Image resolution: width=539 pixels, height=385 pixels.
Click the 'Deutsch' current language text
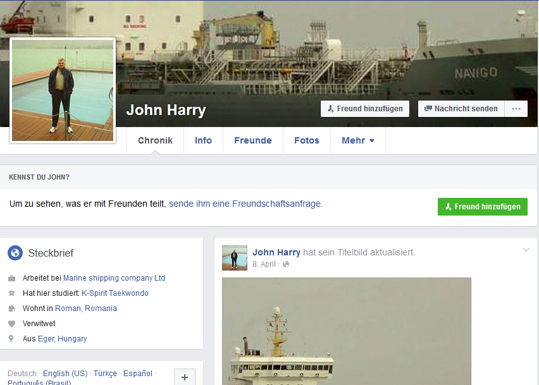(x=22, y=374)
